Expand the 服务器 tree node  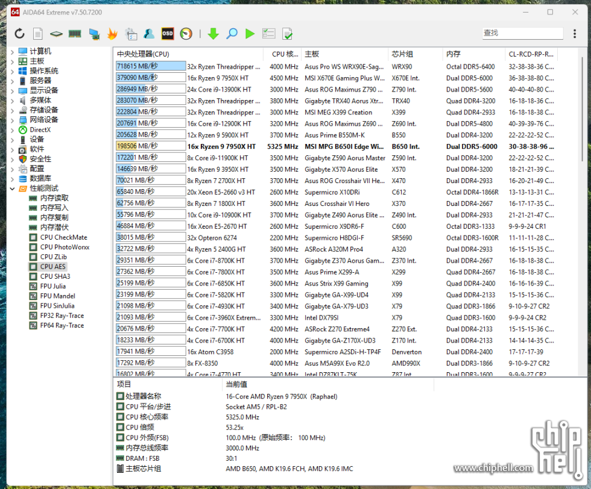(13, 81)
